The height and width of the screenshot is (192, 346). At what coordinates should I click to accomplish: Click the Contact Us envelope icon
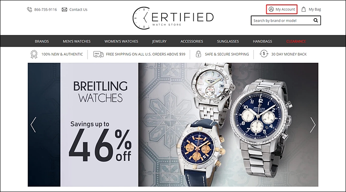tap(64, 9)
